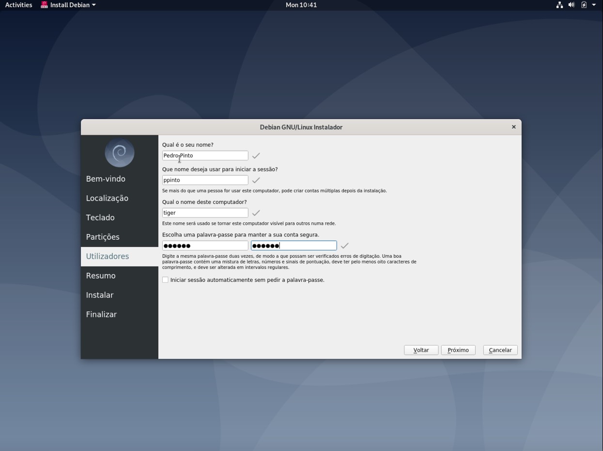This screenshot has width=603, height=451.
Task: Click the Pedro Pinto name input field
Action: click(x=205, y=155)
